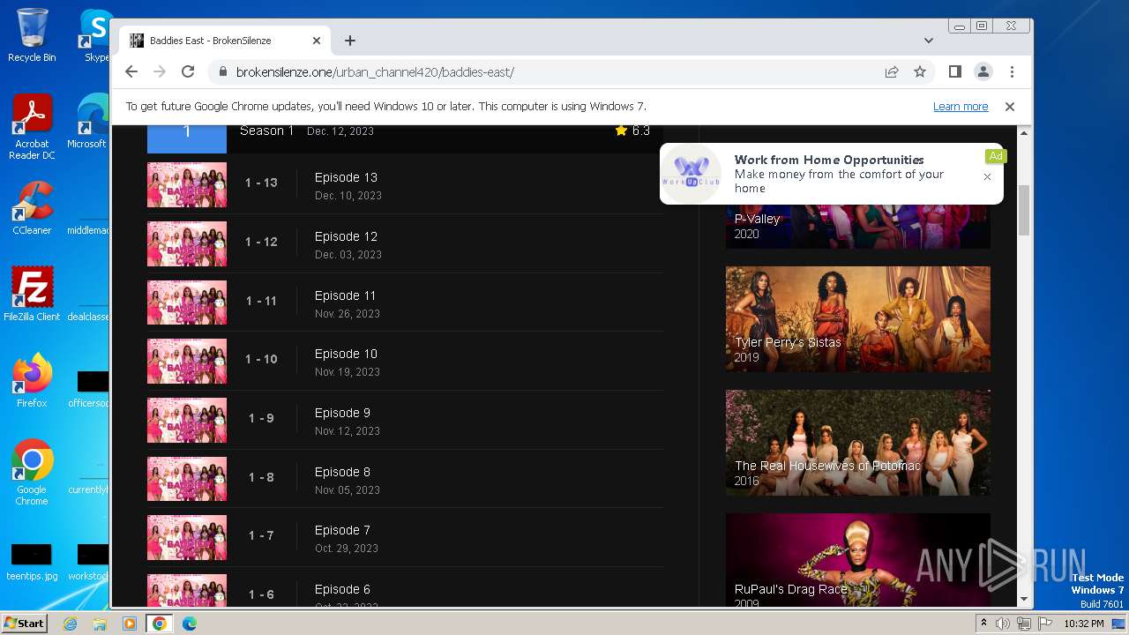Select FileZilla Client desktop icon
The image size is (1129, 635).
pos(32,295)
